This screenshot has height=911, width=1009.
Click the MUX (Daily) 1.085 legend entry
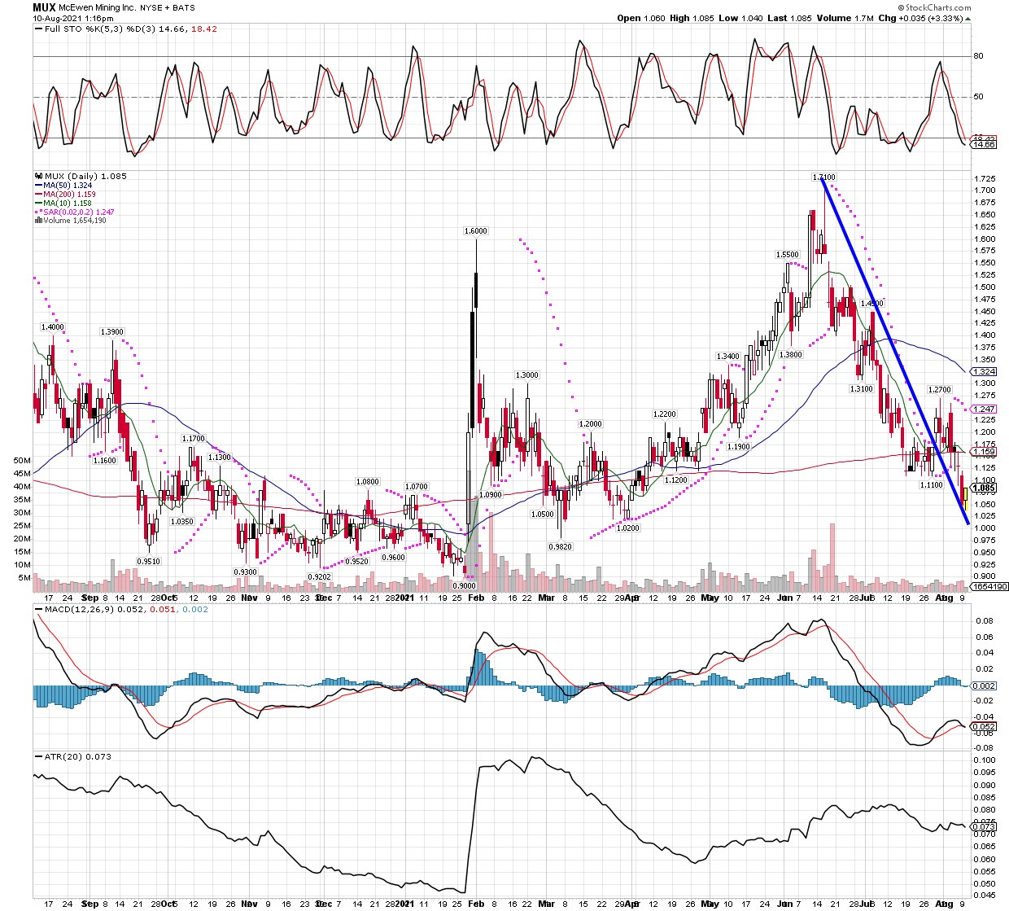point(85,176)
